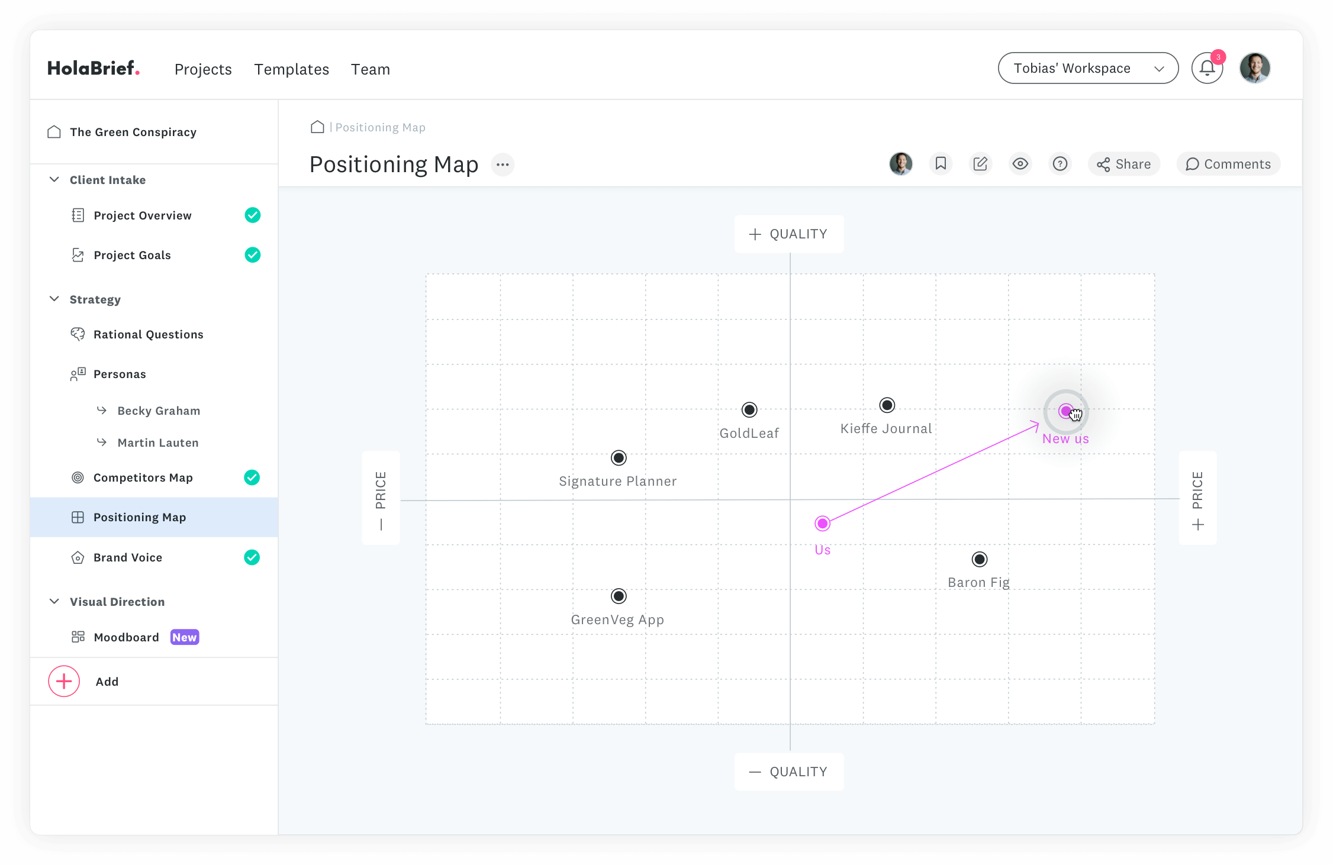Toggle Brand Voice completed checkmark
This screenshot has height=865, width=1333.
252,557
